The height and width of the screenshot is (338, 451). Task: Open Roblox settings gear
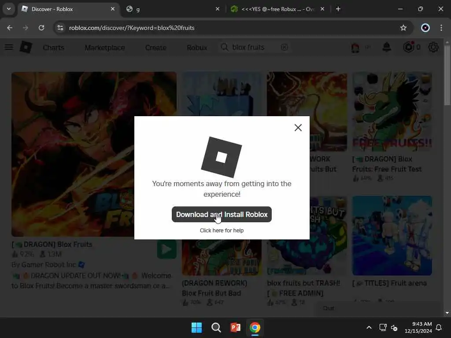(x=433, y=47)
